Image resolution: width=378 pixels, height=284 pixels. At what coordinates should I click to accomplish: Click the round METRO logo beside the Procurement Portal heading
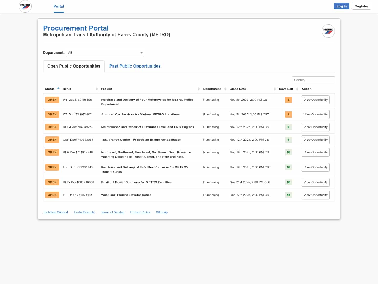point(328,31)
